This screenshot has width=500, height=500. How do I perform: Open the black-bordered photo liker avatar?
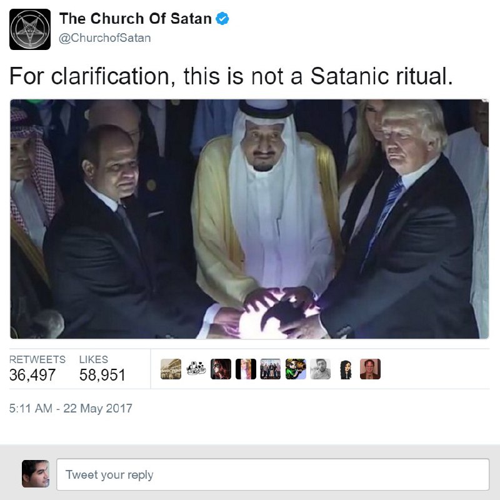[x=246, y=369]
